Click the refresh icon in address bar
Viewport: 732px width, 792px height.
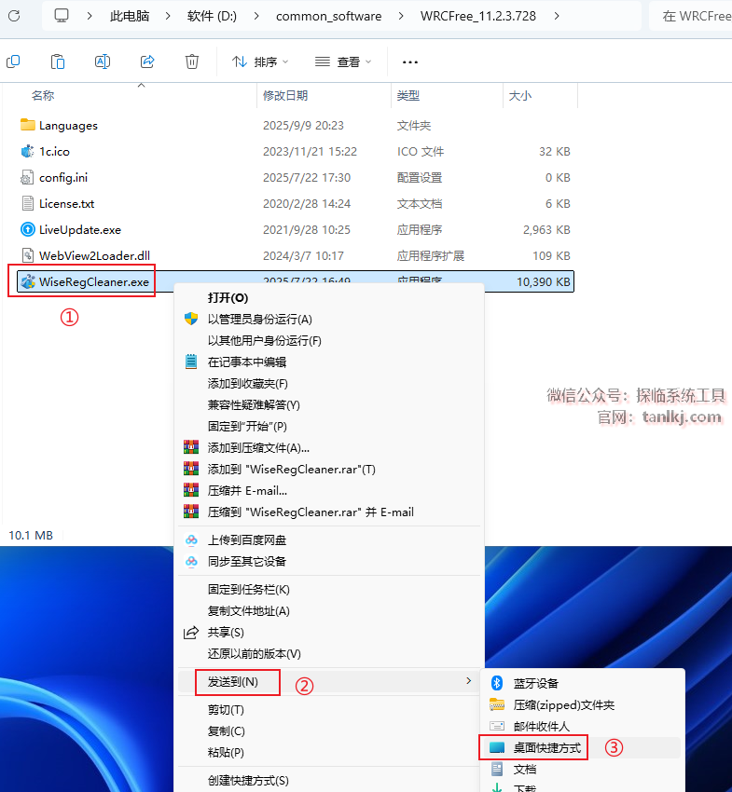point(14,16)
